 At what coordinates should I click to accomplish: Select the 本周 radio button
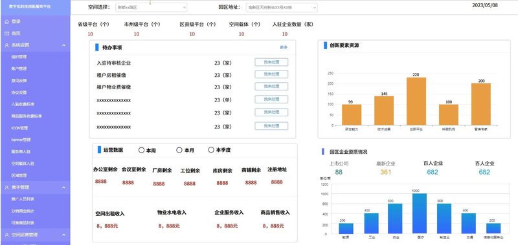141,151
